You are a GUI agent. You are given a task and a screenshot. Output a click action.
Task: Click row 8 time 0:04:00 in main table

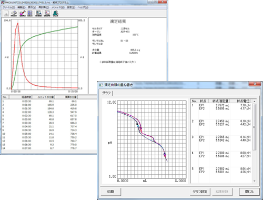tap(26, 127)
